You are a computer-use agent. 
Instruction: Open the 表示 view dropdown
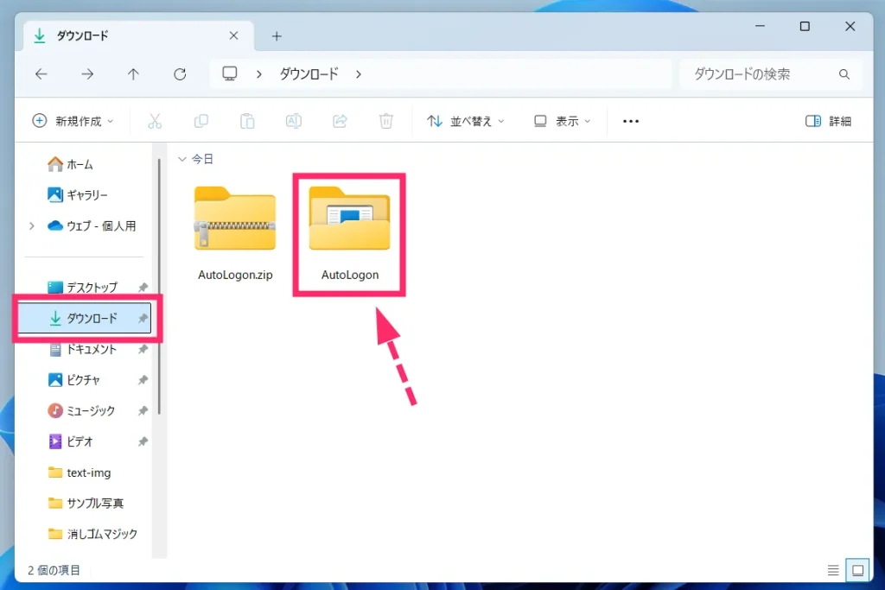pyautogui.click(x=562, y=121)
